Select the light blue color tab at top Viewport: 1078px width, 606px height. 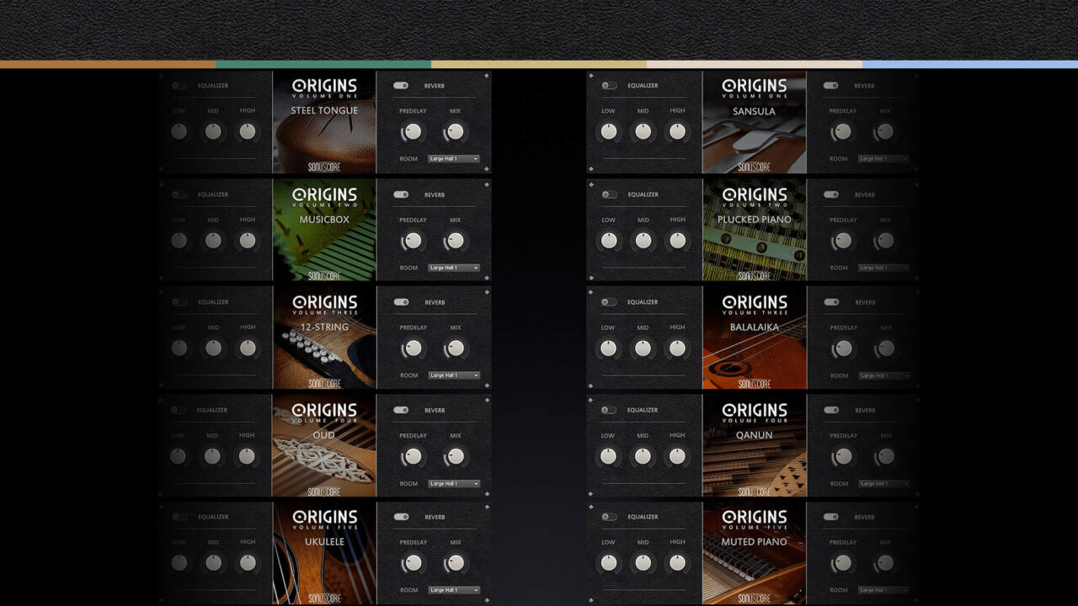point(970,64)
